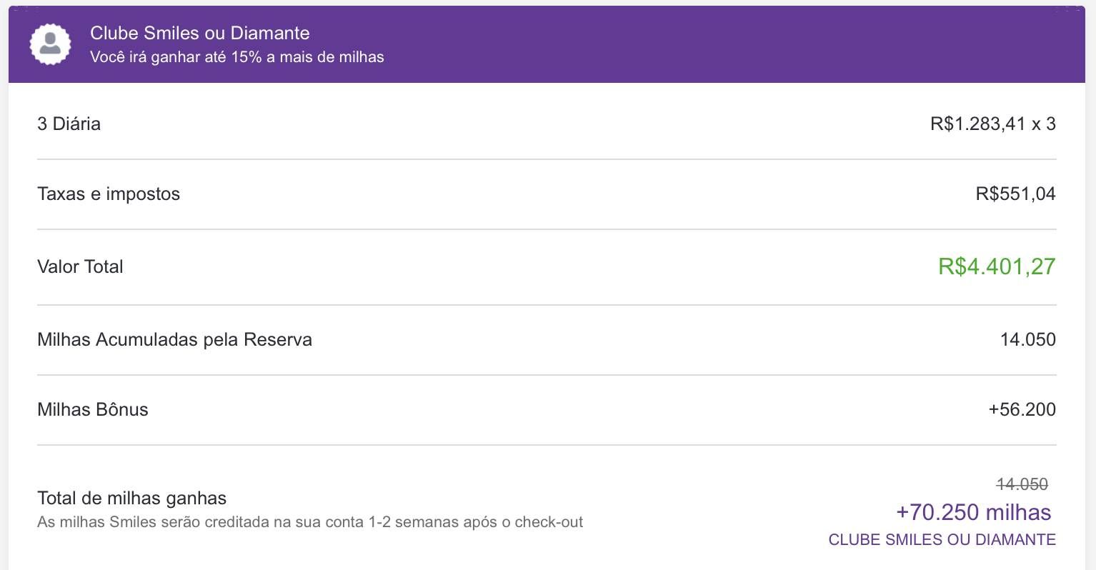1096x570 pixels.
Task: Click the +70.250 milhas purple total
Action: (973, 512)
